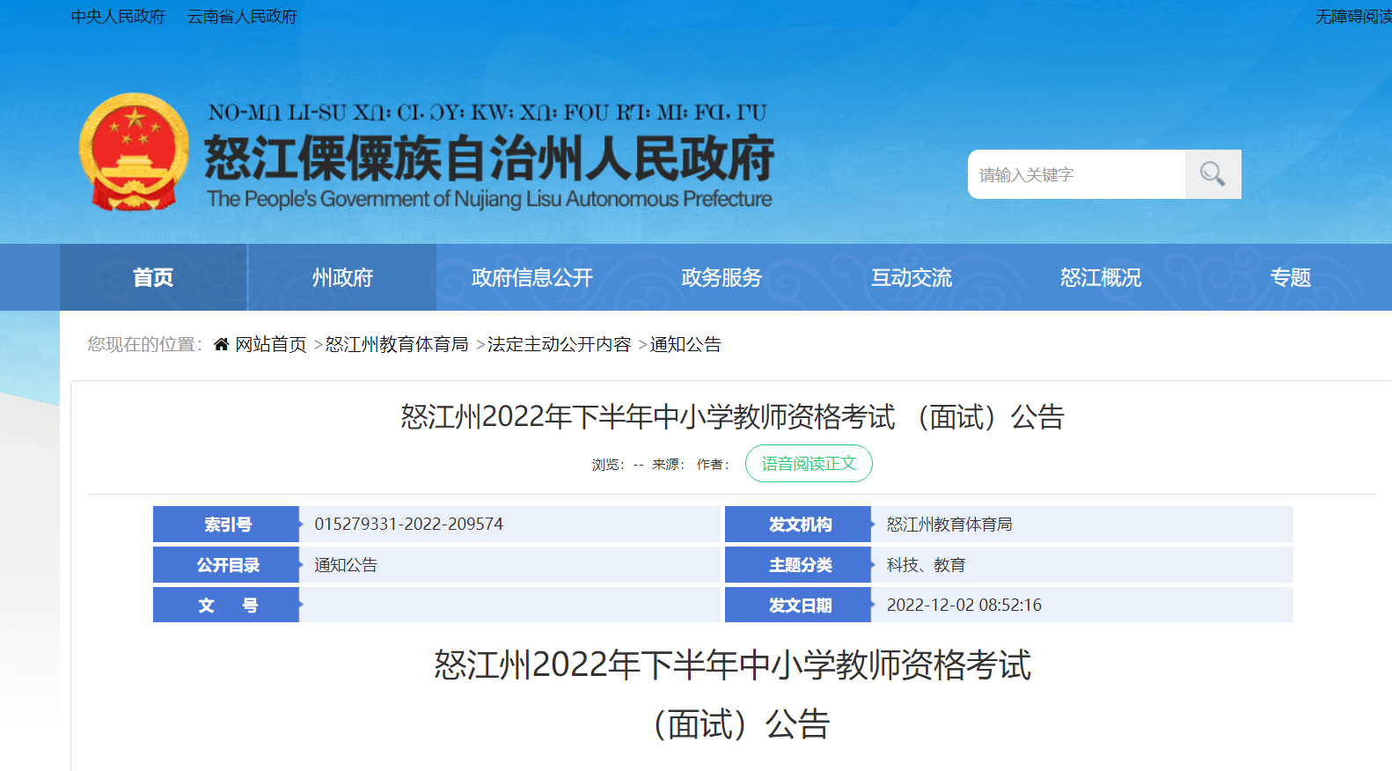Click the 索引号 label cell

click(226, 524)
